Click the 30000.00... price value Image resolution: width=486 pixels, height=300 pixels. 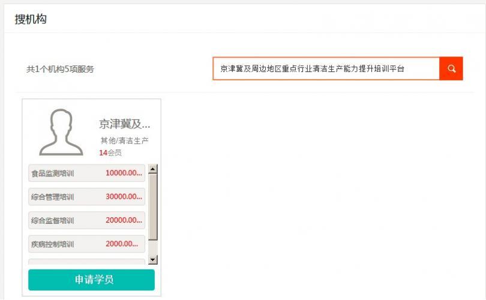(124, 196)
